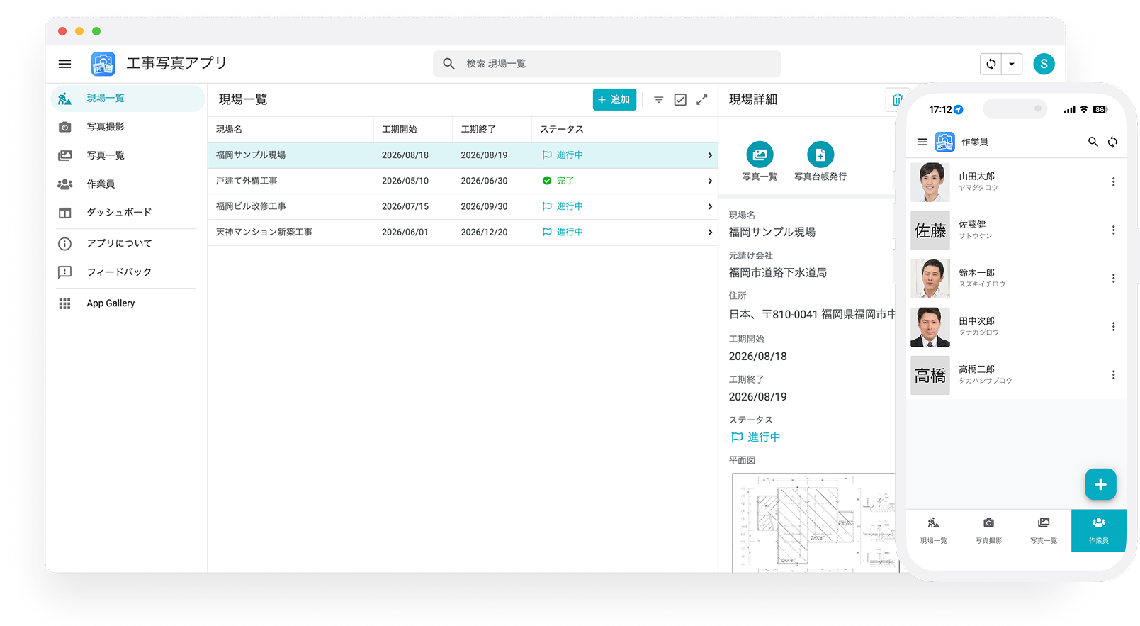Open フィードバック in the sidebar
The height and width of the screenshot is (626, 1140).
click(128, 272)
